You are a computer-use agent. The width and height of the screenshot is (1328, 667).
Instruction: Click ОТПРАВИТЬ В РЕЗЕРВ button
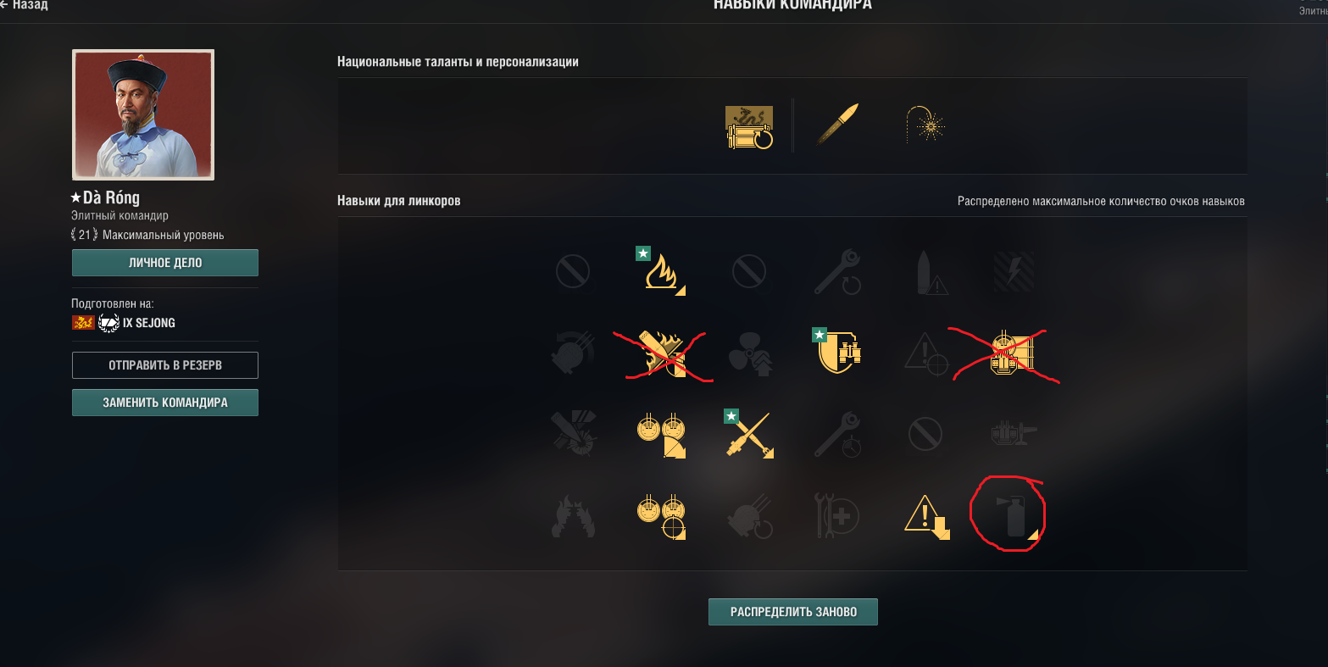point(165,365)
